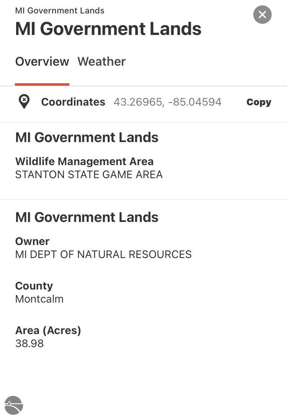Tap the MI Government Lands heading above Wildlife Management

click(87, 137)
